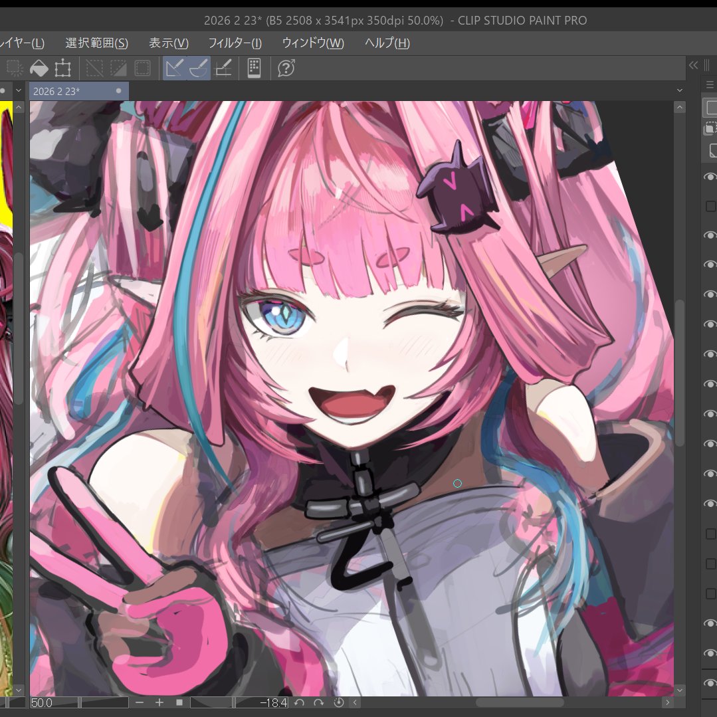717x717 pixels.
Task: Select the highlighted Blend brush tool
Action: 199,67
